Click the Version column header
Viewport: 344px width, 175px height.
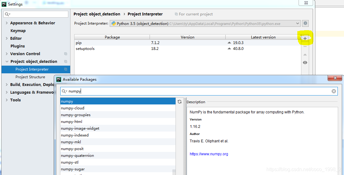(188, 37)
